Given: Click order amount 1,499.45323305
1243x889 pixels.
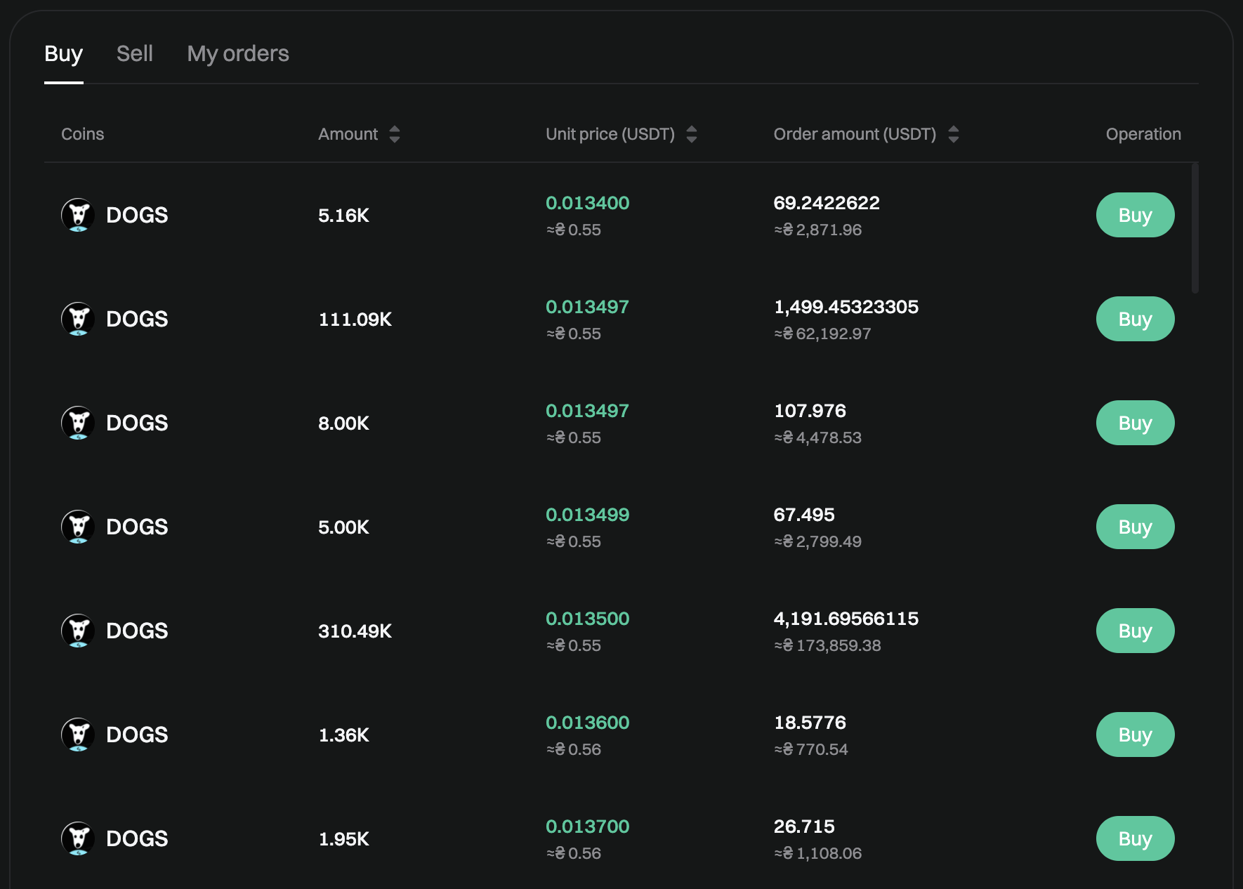Looking at the screenshot, I should coord(846,307).
